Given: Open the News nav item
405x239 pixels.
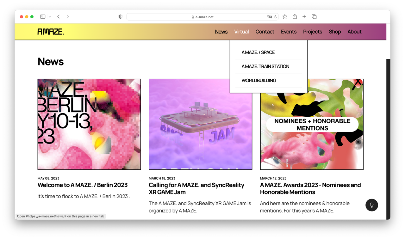Looking at the screenshot, I should [221, 32].
